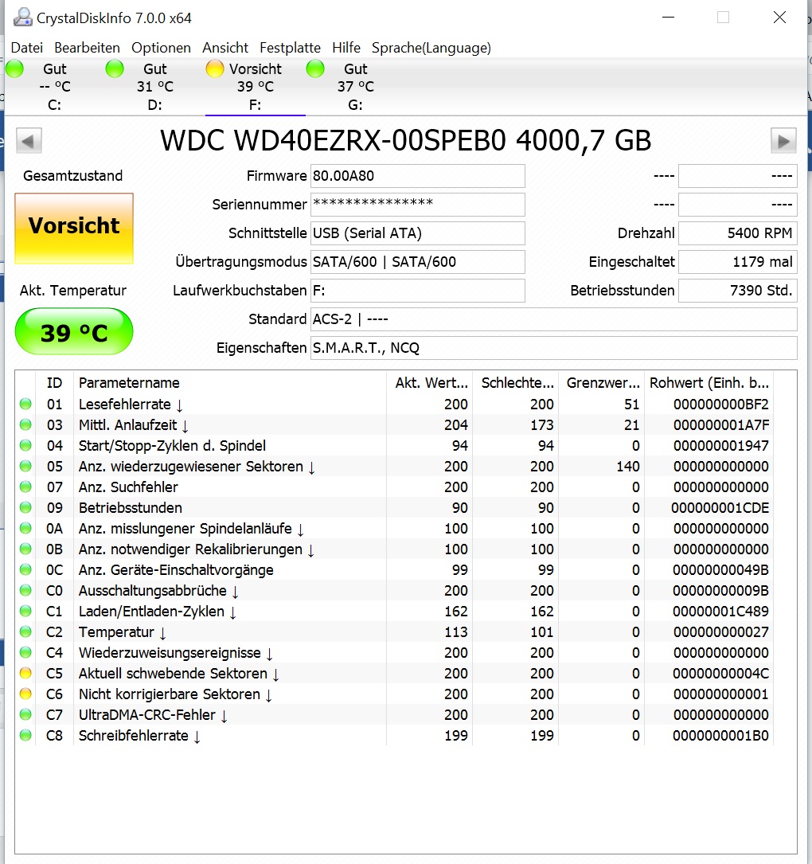The width and height of the screenshot is (812, 864).
Task: Click raw value 000000001CDE
Action: click(720, 507)
